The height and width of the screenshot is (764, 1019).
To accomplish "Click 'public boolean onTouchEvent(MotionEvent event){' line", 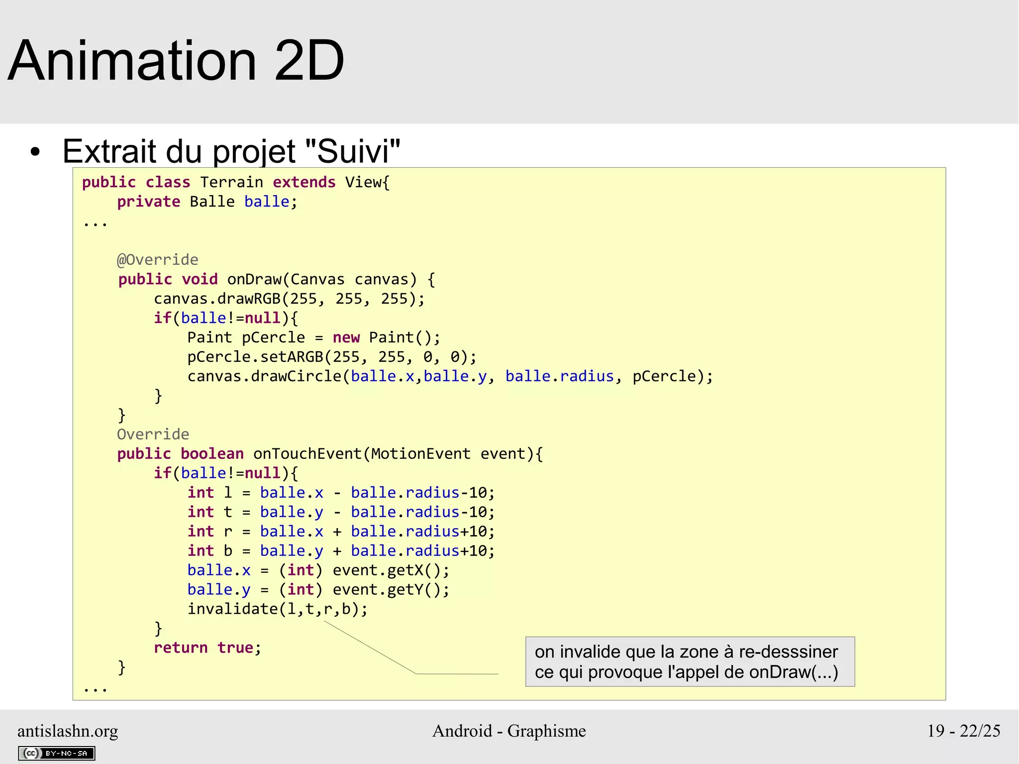I will coord(330,454).
